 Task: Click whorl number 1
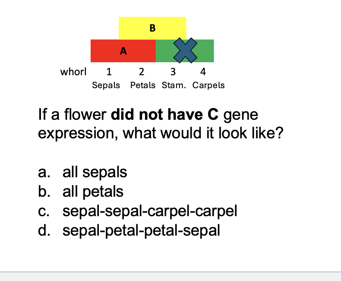(x=109, y=71)
